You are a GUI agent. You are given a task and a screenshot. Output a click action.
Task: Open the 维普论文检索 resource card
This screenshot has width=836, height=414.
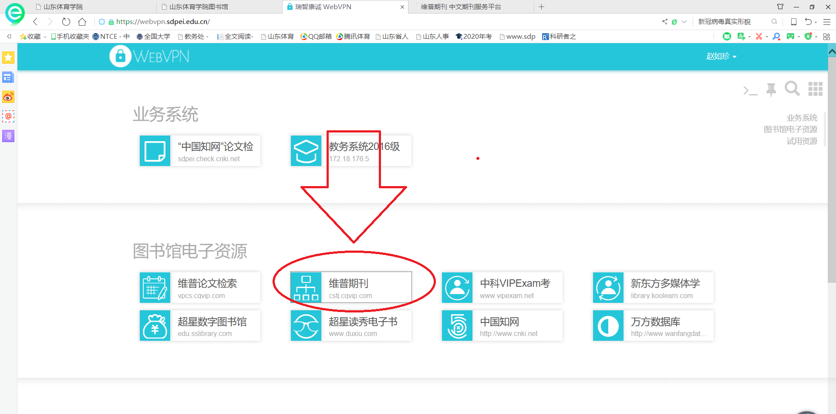pos(200,288)
